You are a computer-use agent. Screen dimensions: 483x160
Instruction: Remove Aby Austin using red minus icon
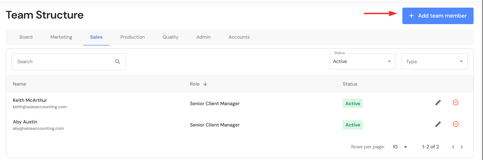click(x=456, y=124)
